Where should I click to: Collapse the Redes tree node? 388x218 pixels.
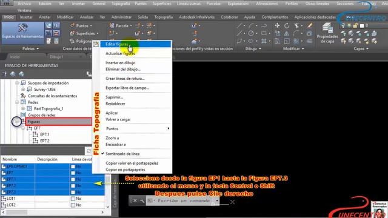tap(17, 102)
